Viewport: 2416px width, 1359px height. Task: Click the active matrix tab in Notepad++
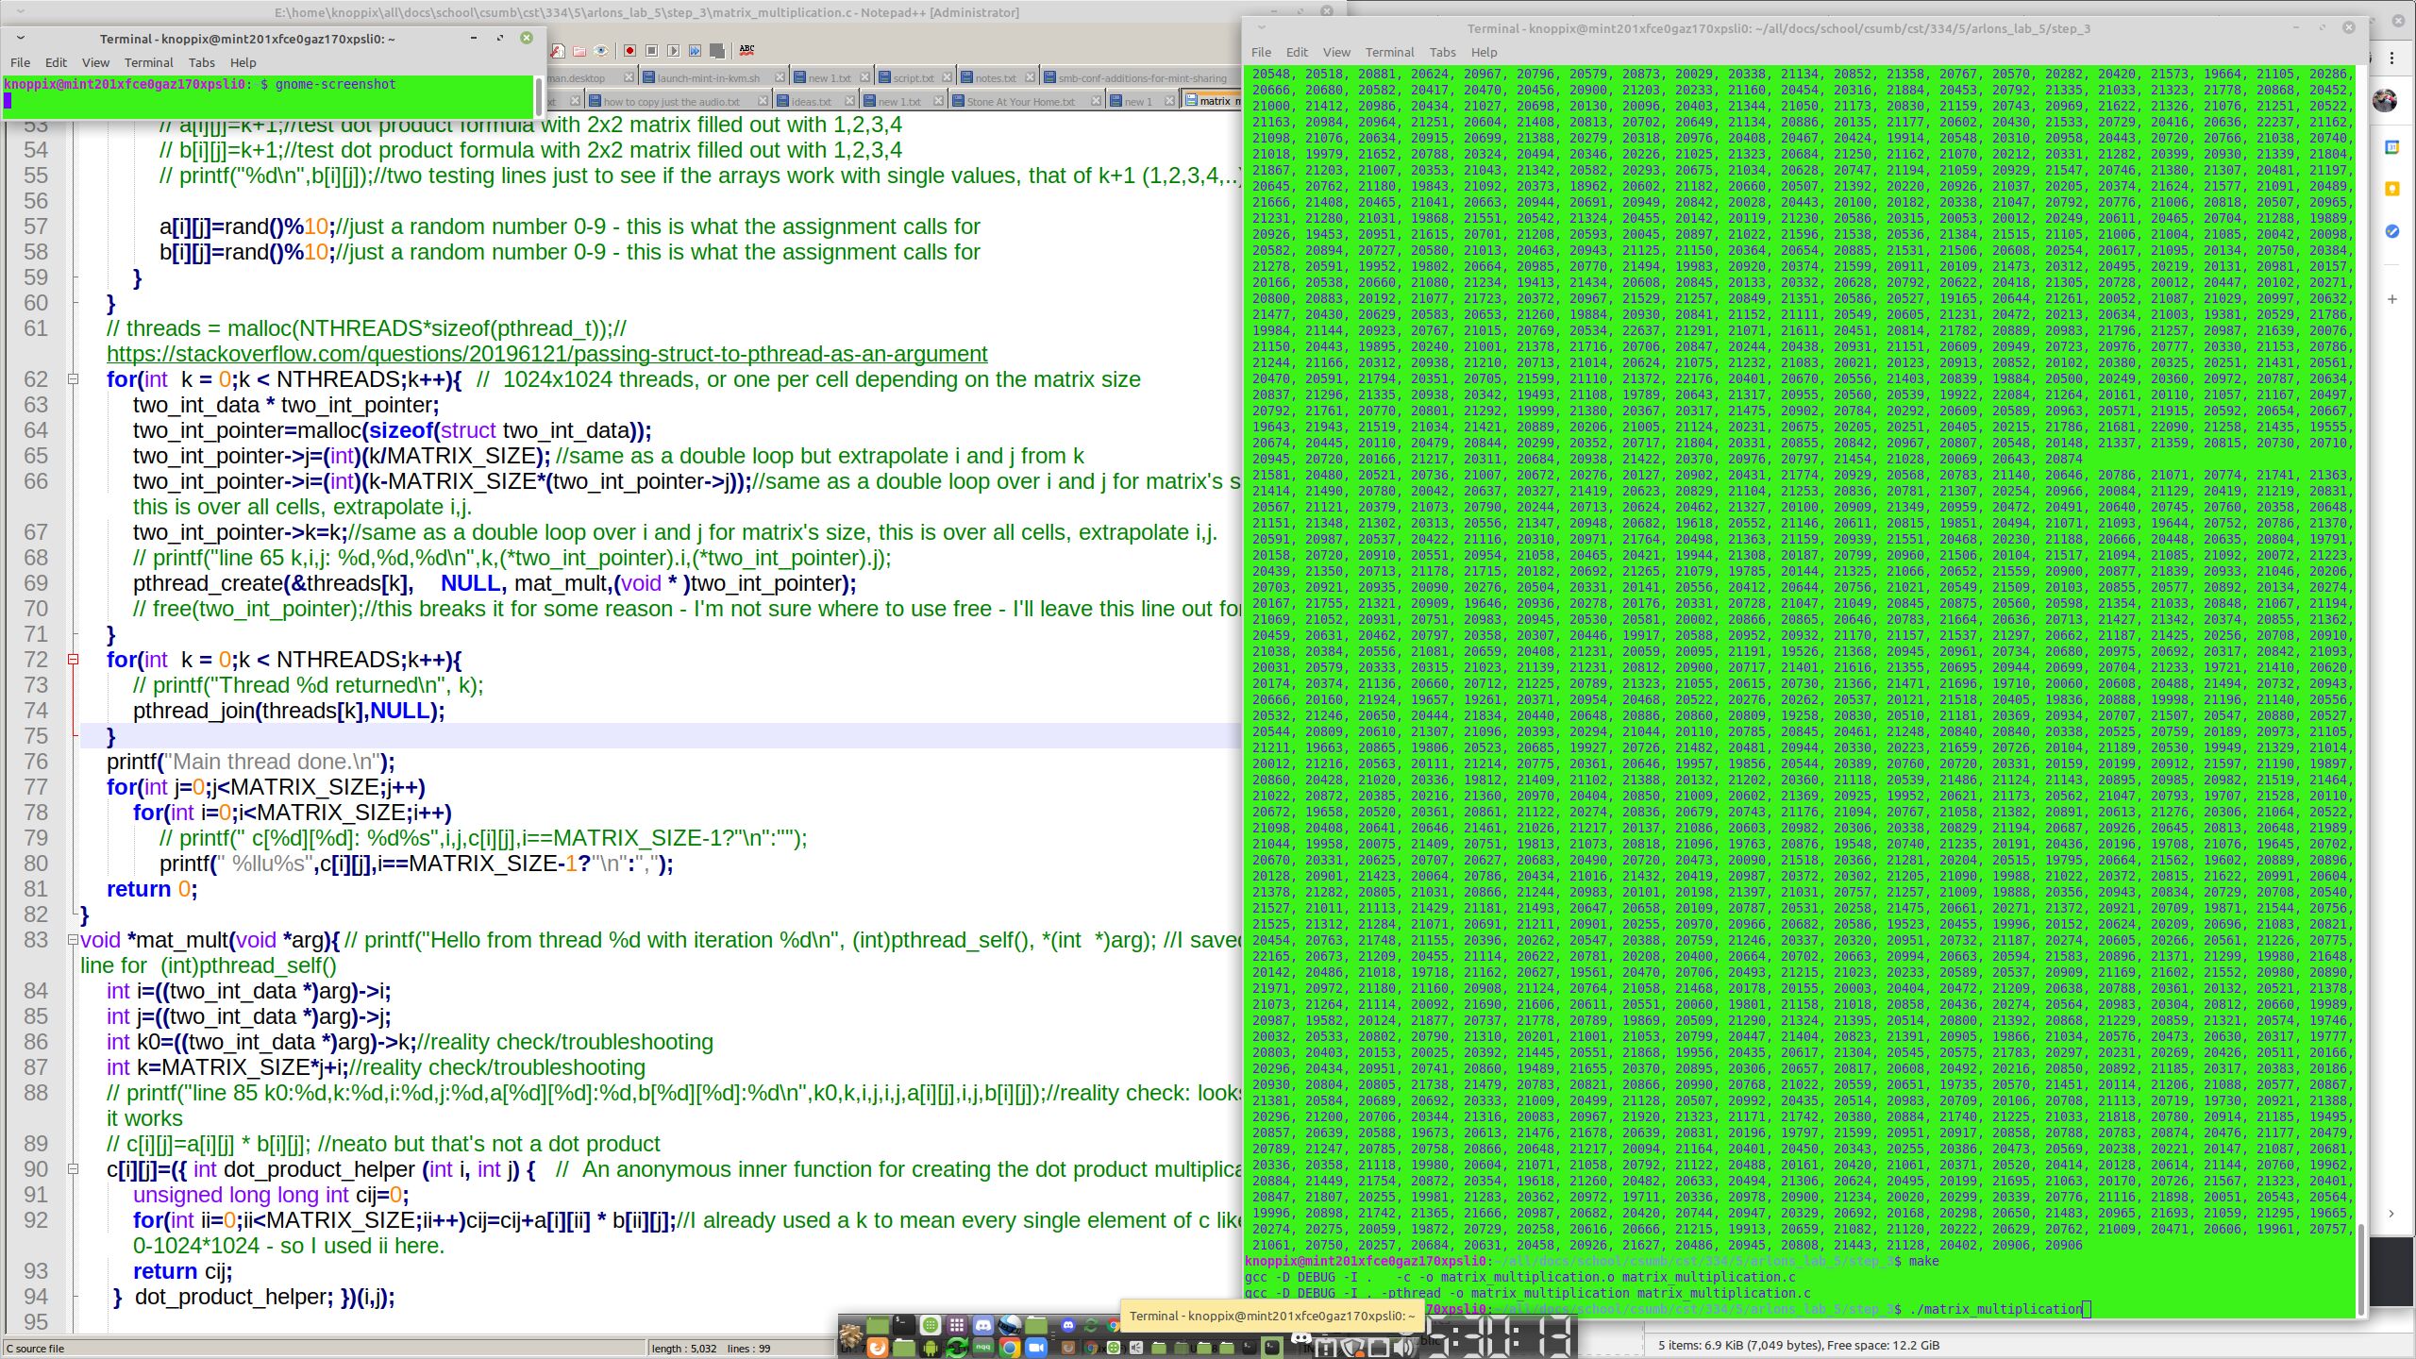tap(1213, 101)
